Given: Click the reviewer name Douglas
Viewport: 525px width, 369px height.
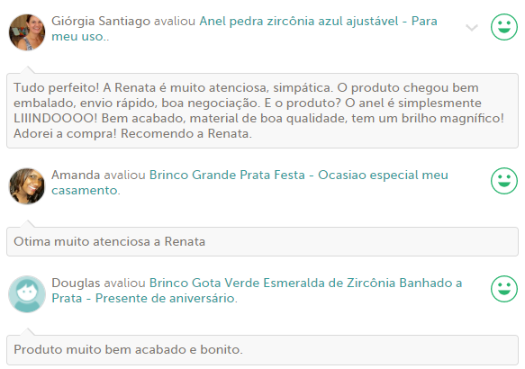Looking at the screenshot, I should point(76,283).
